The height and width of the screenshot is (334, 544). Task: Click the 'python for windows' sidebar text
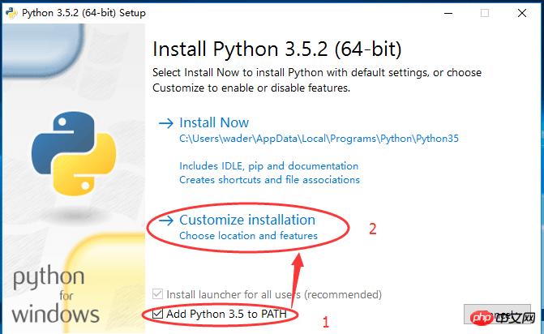[x=55, y=294]
